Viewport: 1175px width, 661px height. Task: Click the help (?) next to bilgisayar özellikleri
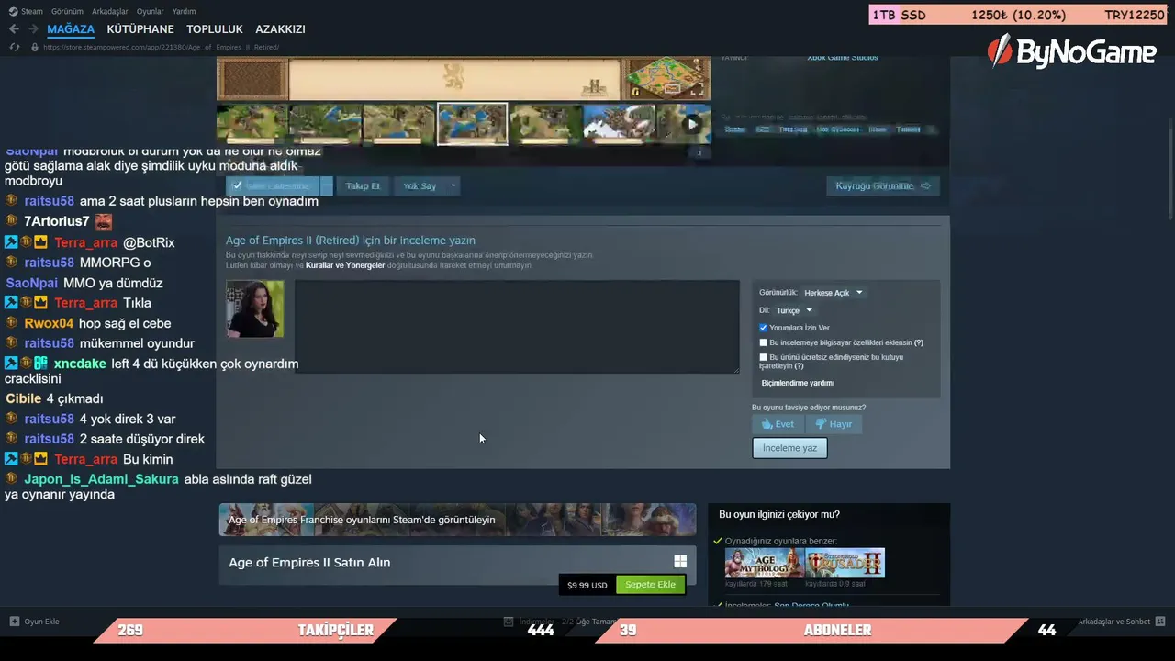coord(919,342)
